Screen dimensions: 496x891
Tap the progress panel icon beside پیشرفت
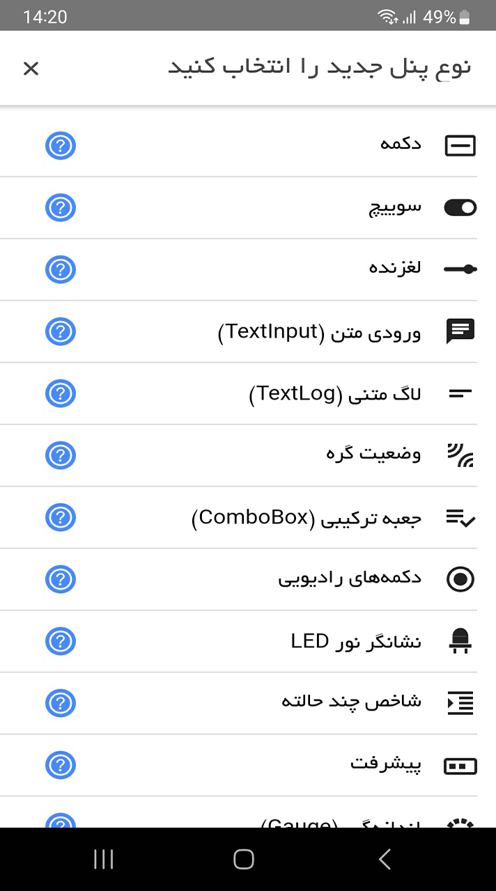click(x=460, y=765)
